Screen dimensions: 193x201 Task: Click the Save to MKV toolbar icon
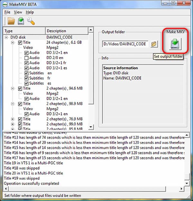pyautogui.click(x=21, y=21)
